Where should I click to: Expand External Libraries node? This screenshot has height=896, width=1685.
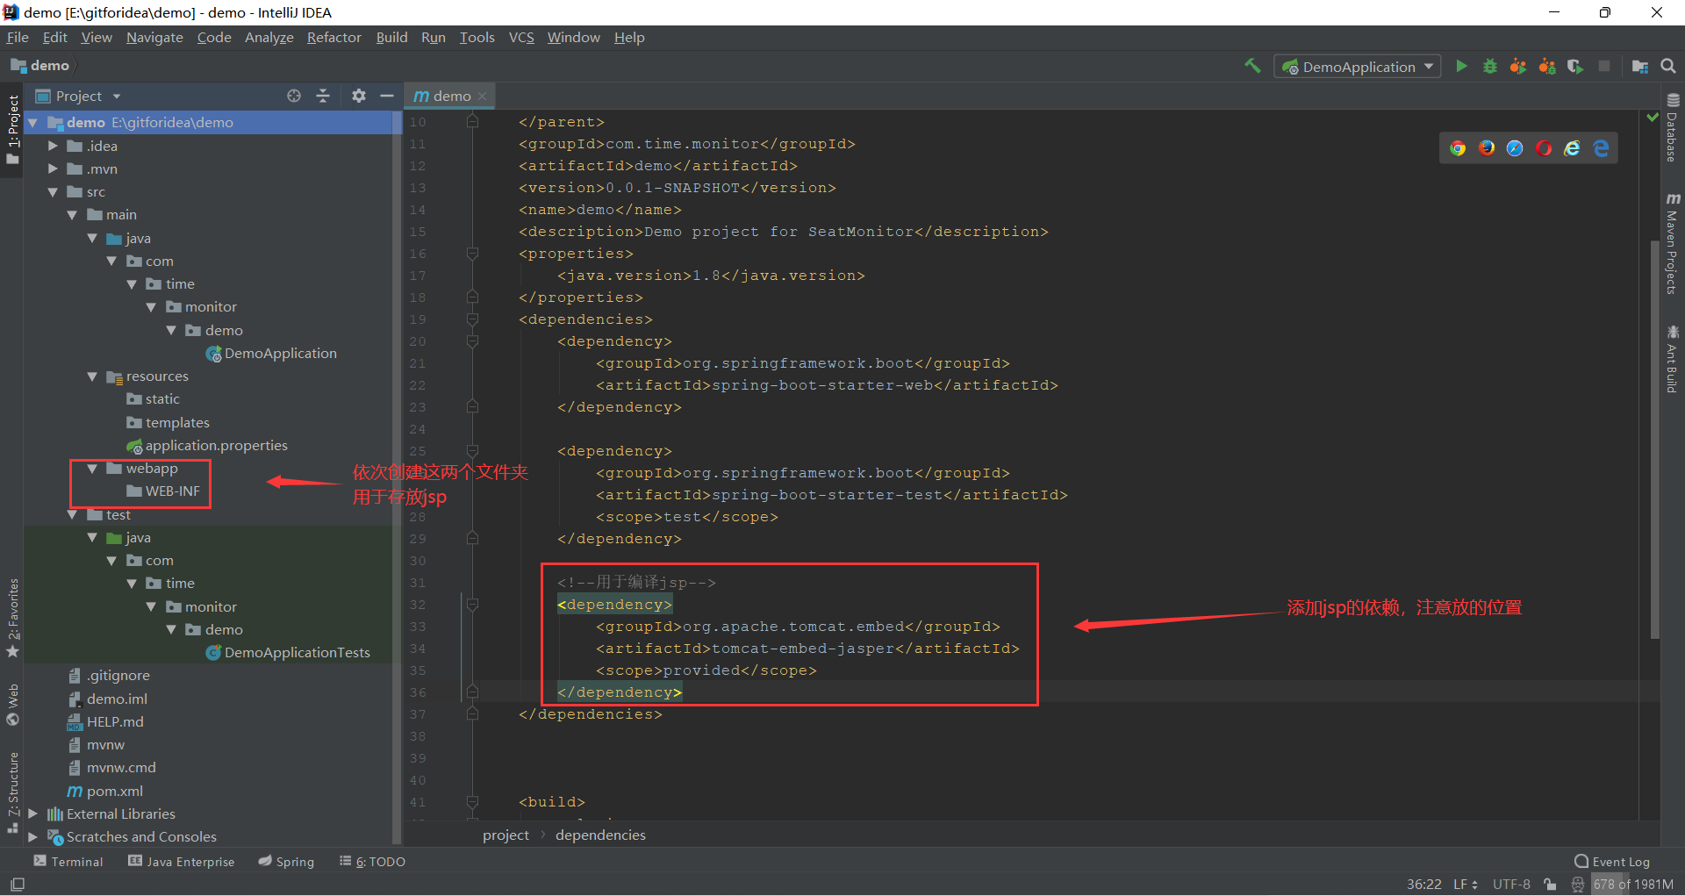[32, 814]
